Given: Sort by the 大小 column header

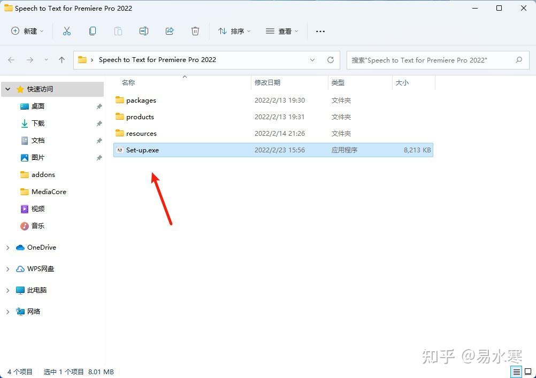Looking at the screenshot, I should click(402, 83).
